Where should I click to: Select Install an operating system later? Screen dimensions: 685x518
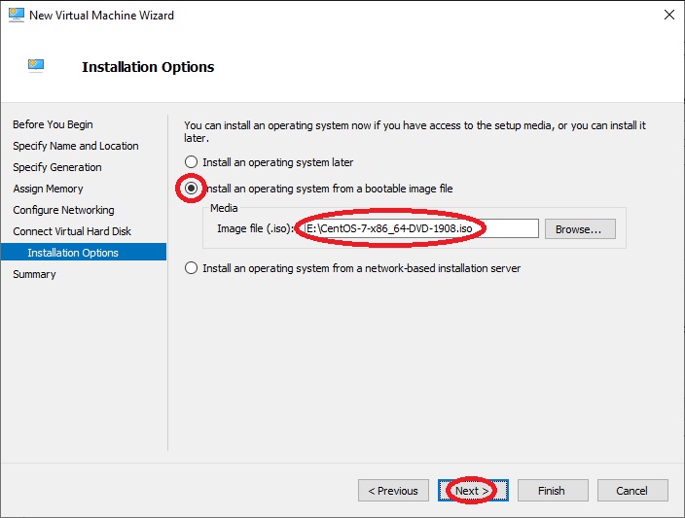click(x=191, y=162)
